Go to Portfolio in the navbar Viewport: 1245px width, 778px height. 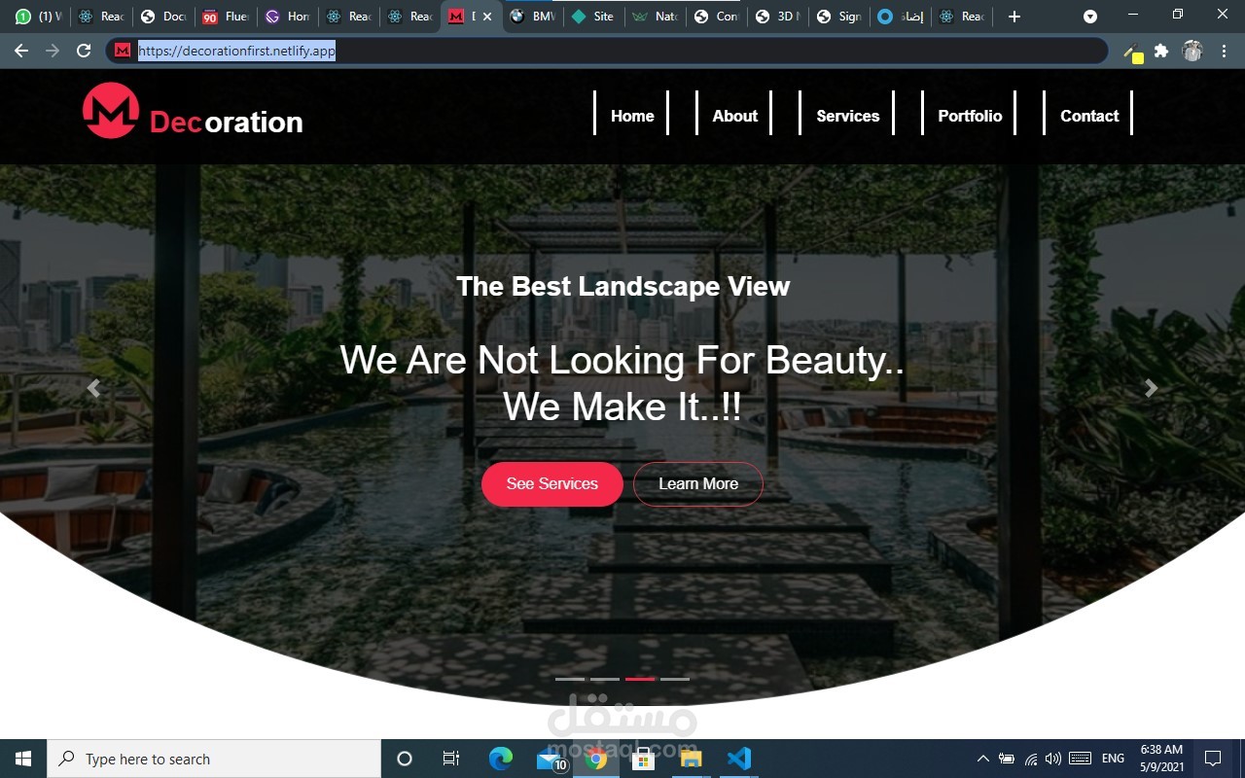970,116
